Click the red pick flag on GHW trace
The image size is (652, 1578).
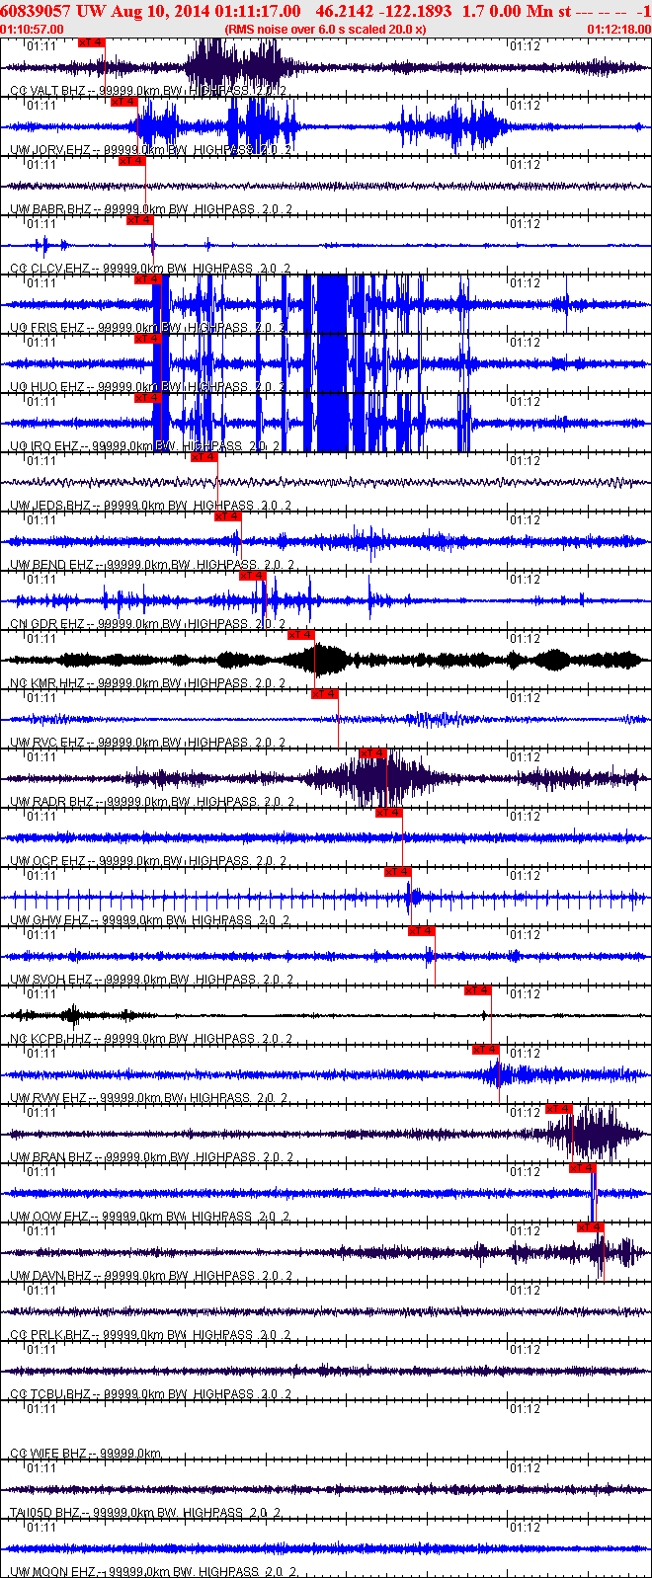point(398,872)
